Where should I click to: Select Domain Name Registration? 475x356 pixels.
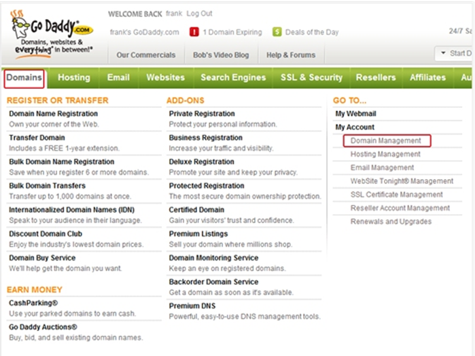click(x=53, y=114)
